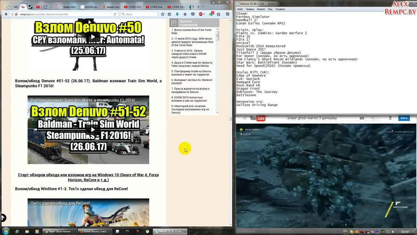Open Tox1c ReCore video thumbnail
Screen dimensions: 417x235
coord(88,212)
